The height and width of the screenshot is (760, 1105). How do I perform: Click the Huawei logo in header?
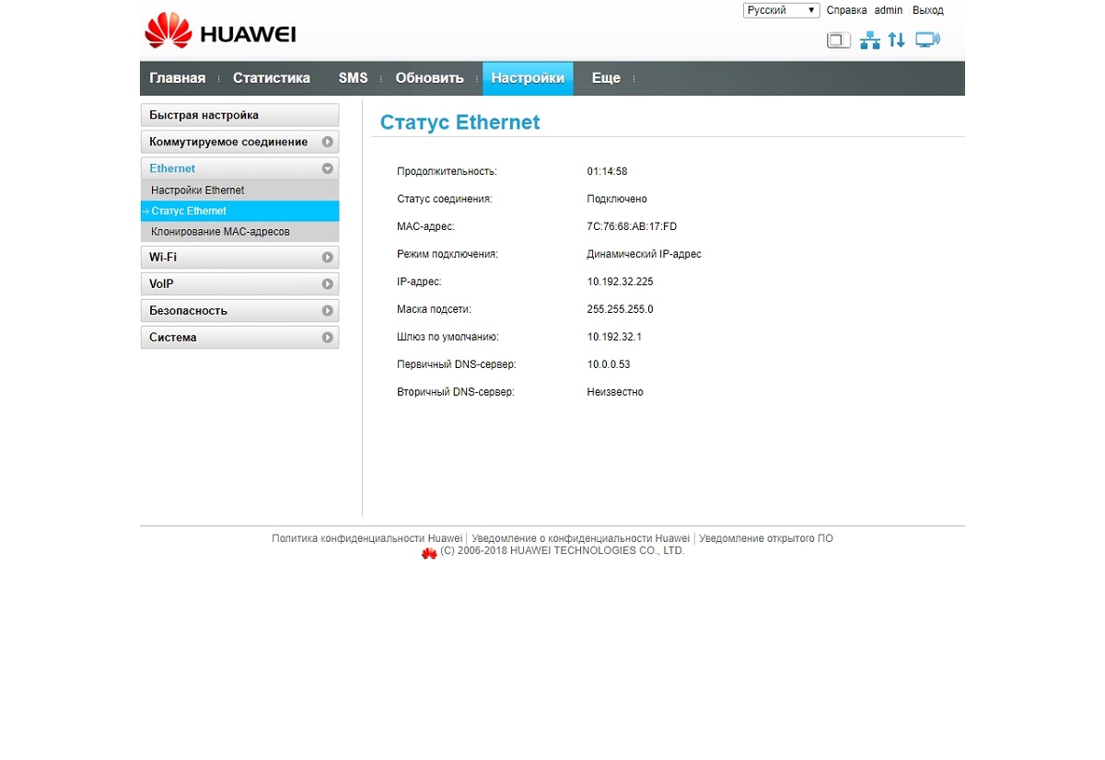click(220, 30)
